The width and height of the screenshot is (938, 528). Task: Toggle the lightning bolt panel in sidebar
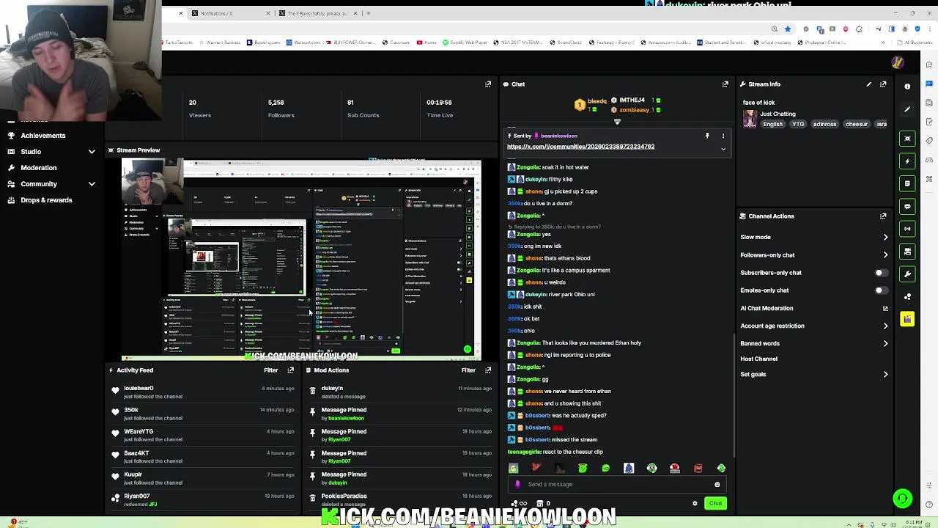coord(907,161)
